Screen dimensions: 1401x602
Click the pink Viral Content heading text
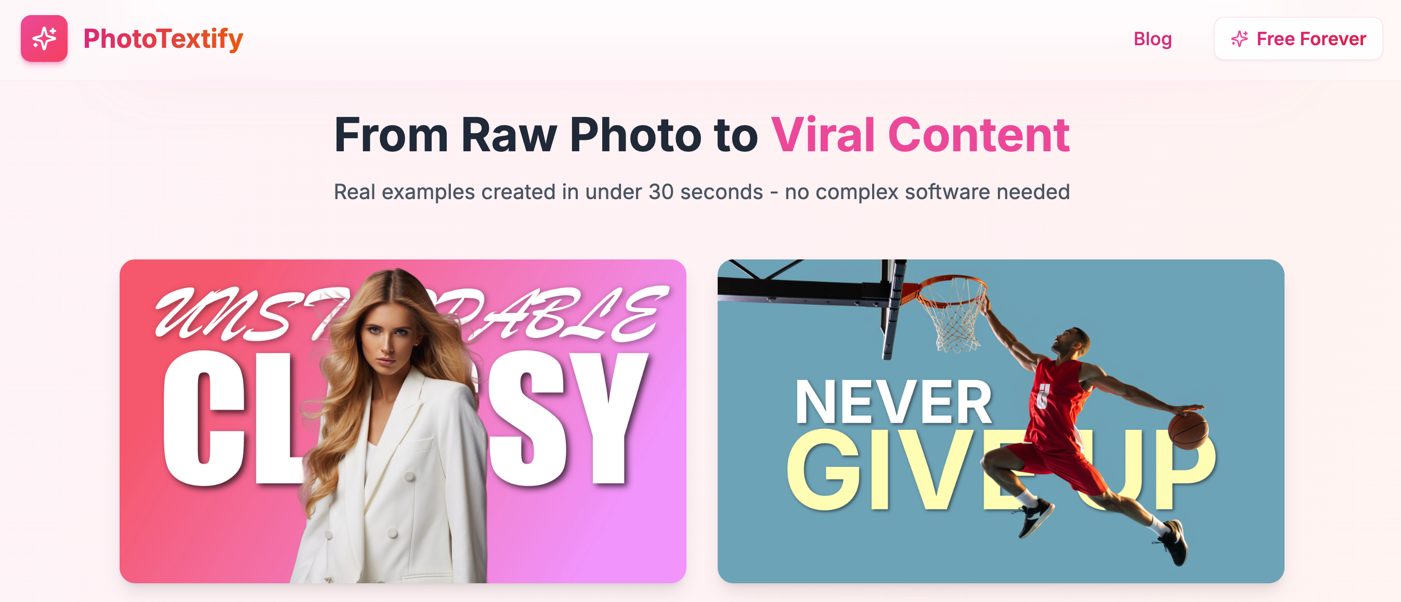pyautogui.click(x=920, y=135)
